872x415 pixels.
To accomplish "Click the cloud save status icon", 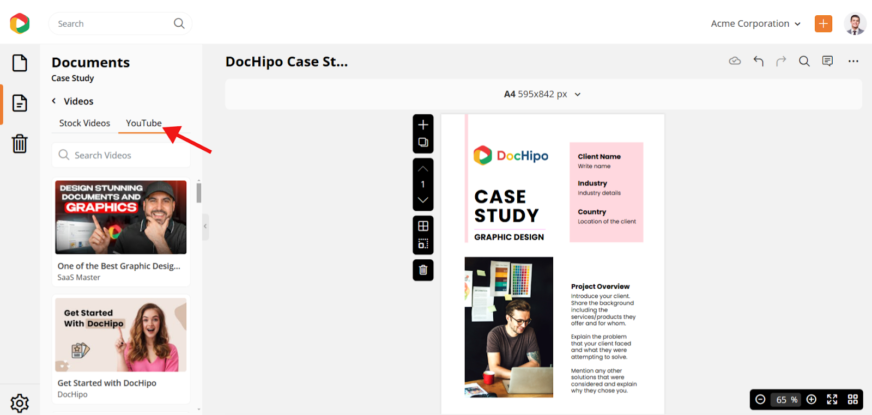I will (735, 61).
